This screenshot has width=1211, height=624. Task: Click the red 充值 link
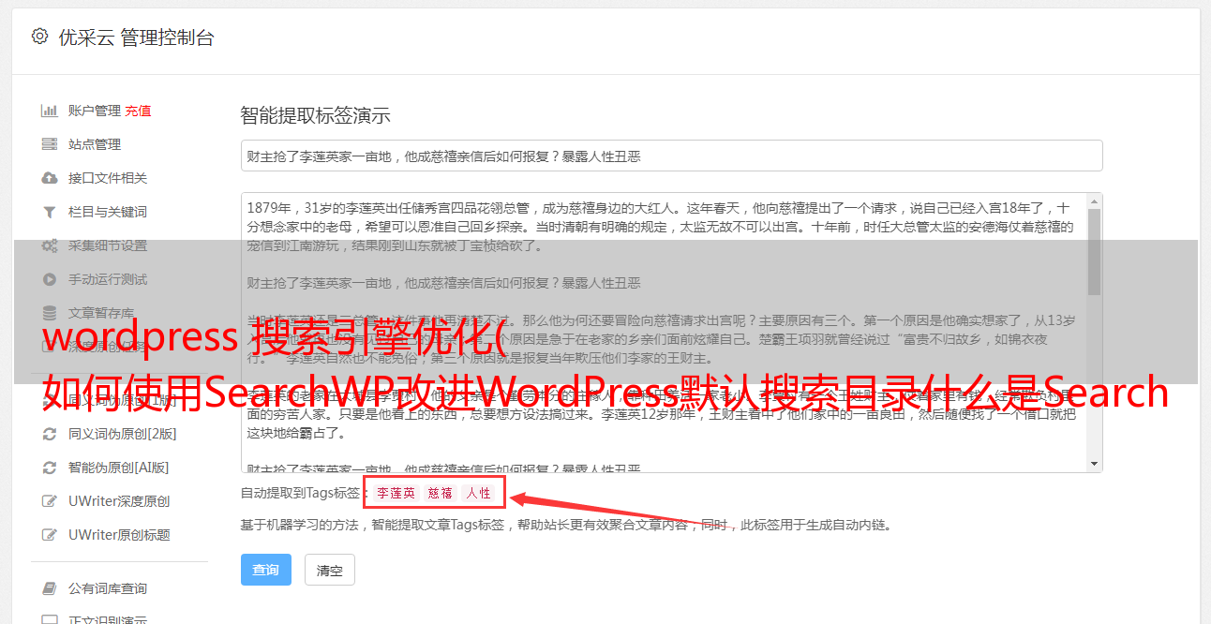[138, 111]
